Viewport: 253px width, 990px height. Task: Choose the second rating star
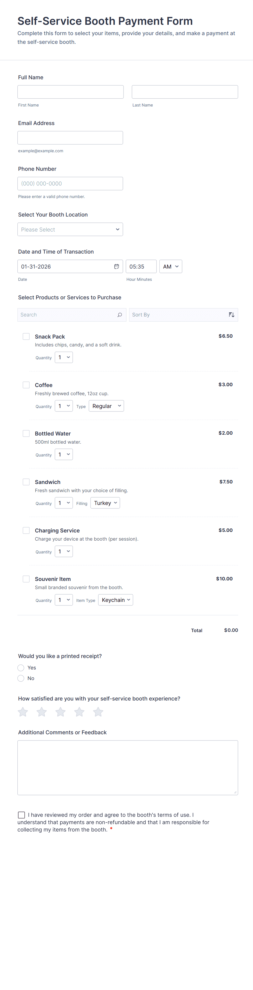pos(42,712)
